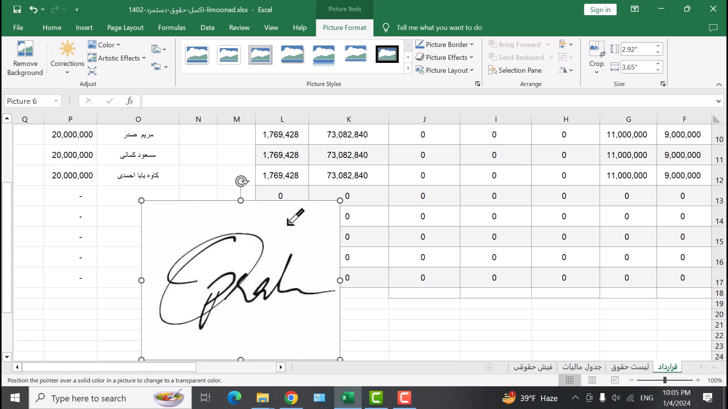This screenshot has width=728, height=409.
Task: Open the Corrections brightness menu
Action: (67, 58)
